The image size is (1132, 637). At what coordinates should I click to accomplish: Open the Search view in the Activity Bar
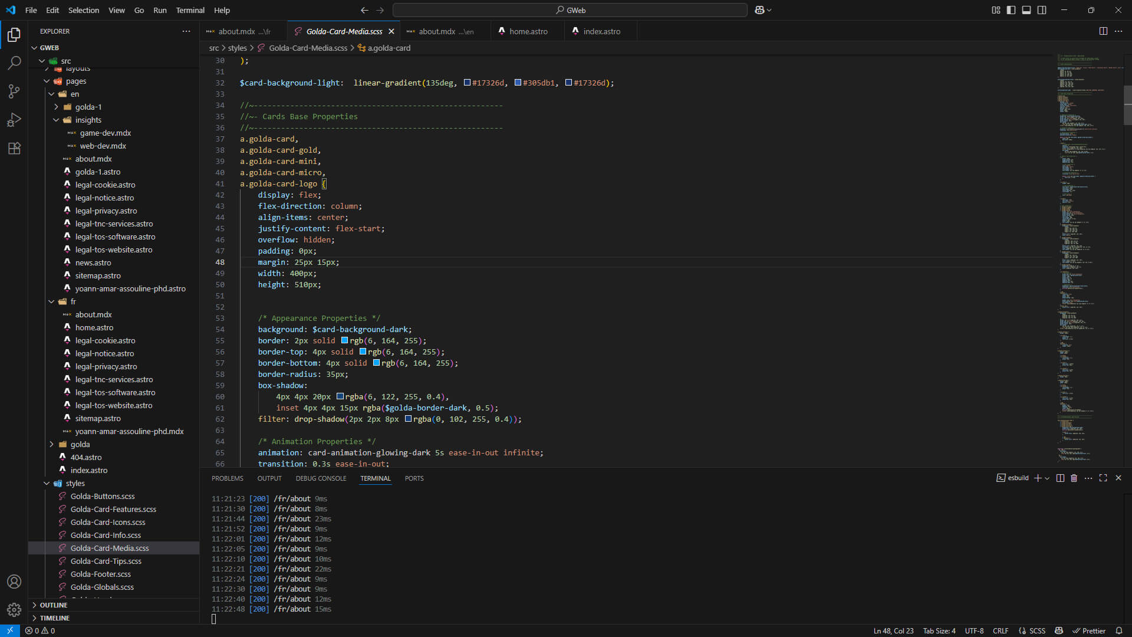pyautogui.click(x=14, y=63)
